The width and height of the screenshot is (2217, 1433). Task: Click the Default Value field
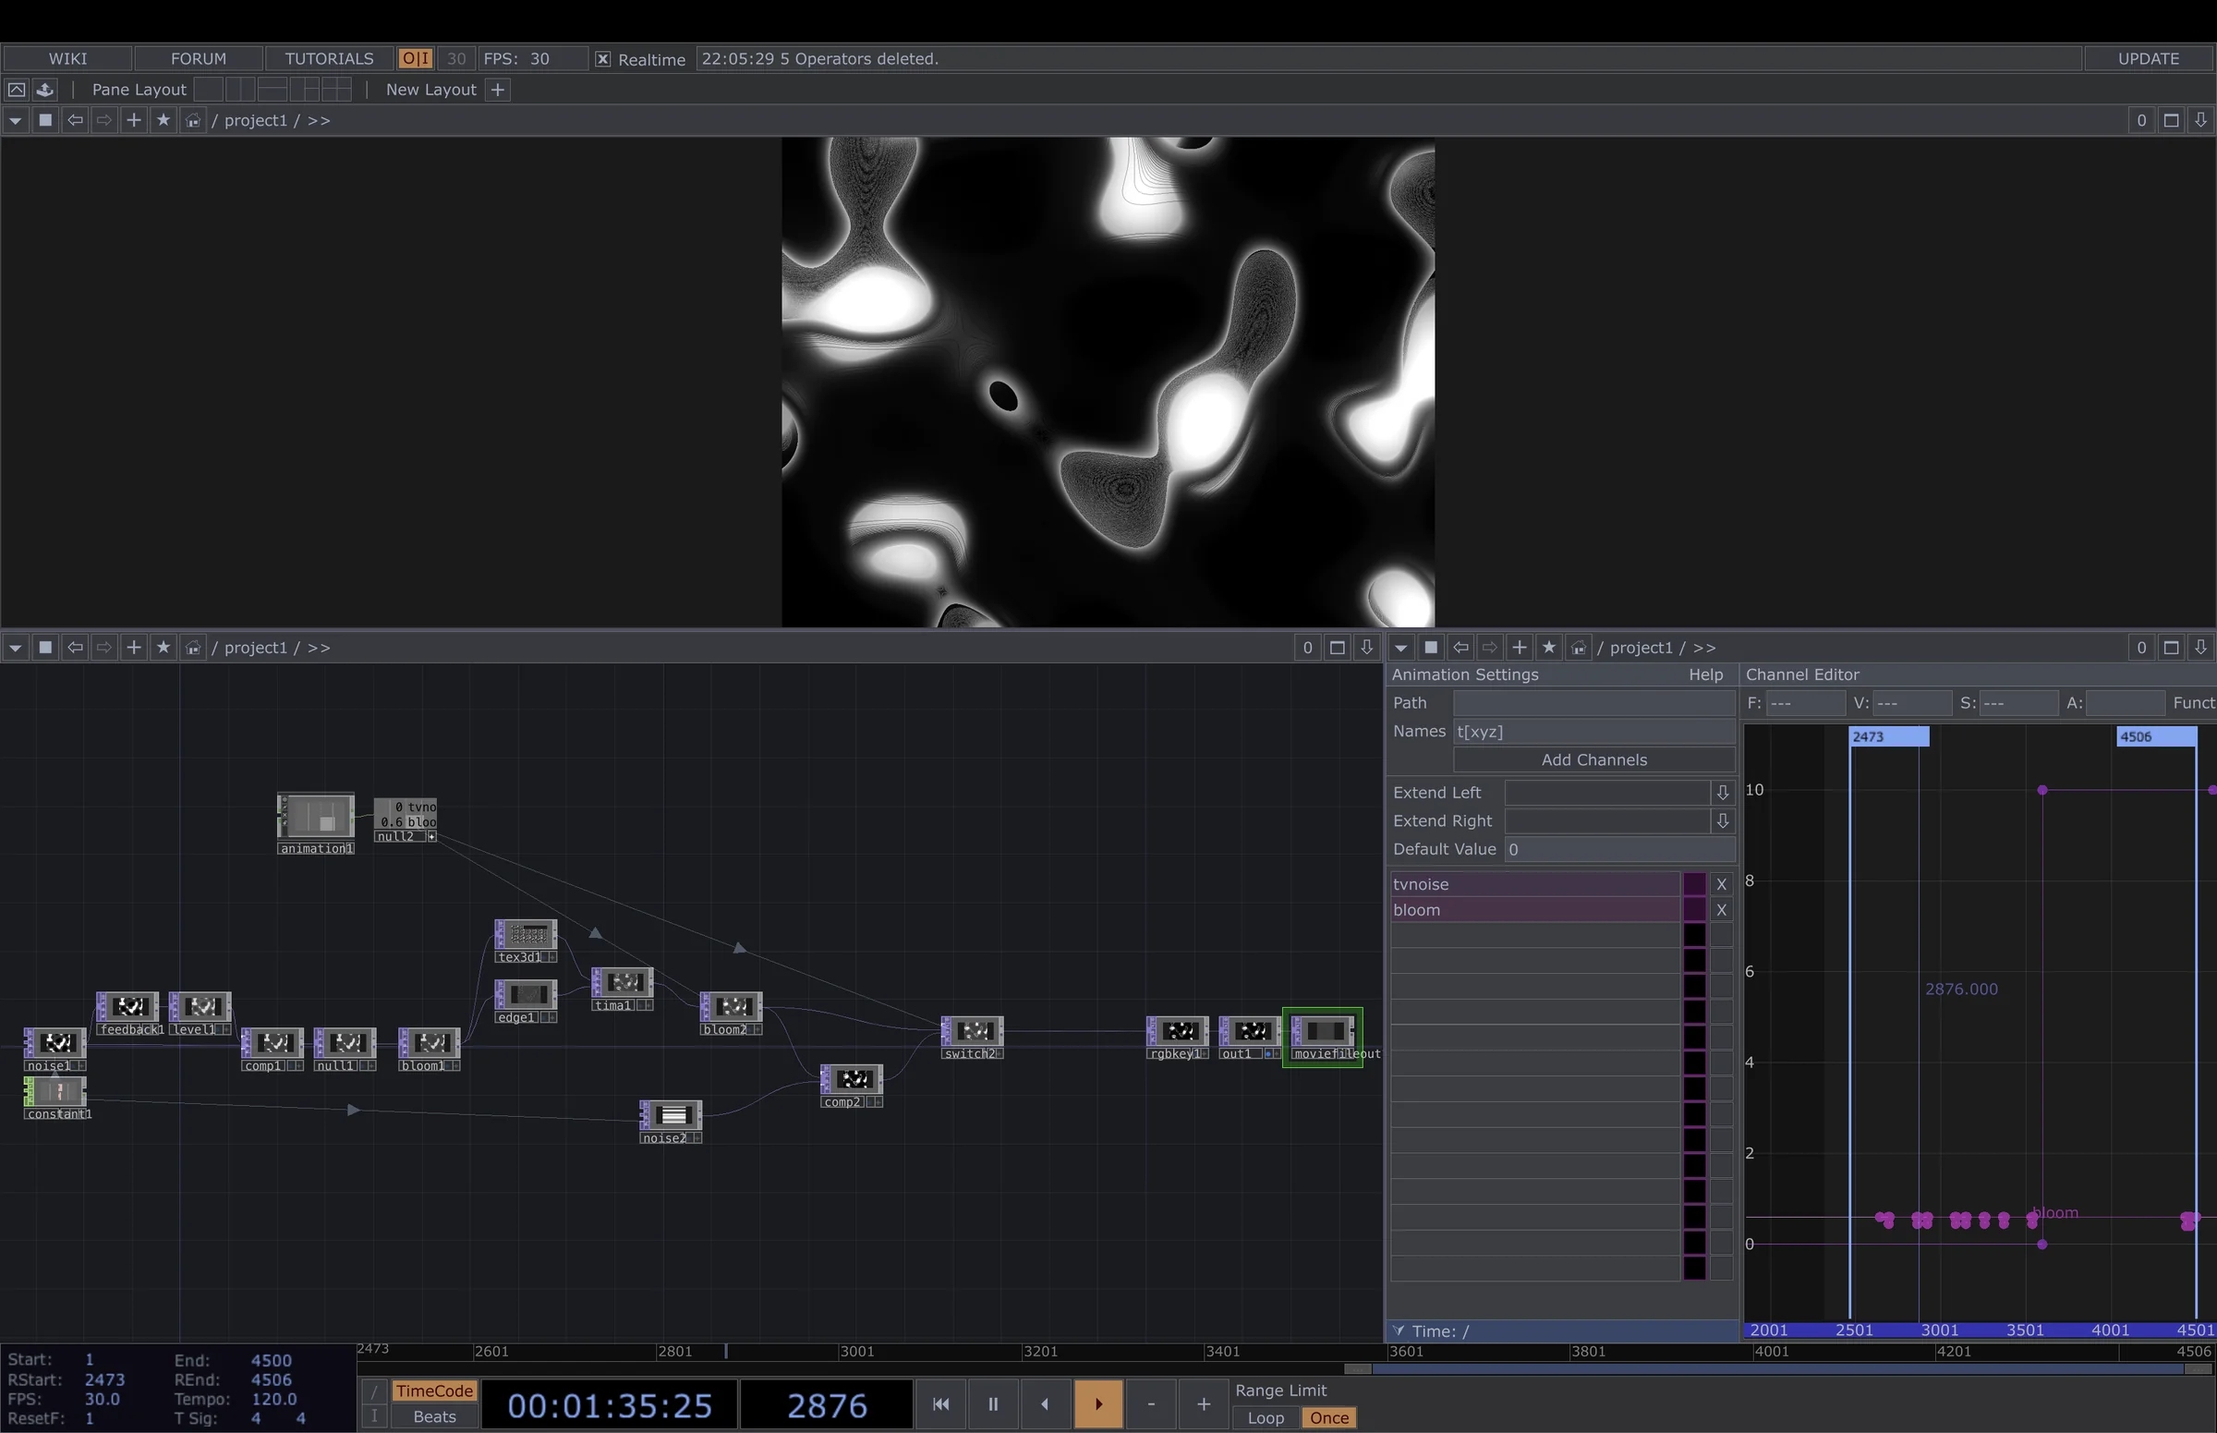(x=1618, y=850)
